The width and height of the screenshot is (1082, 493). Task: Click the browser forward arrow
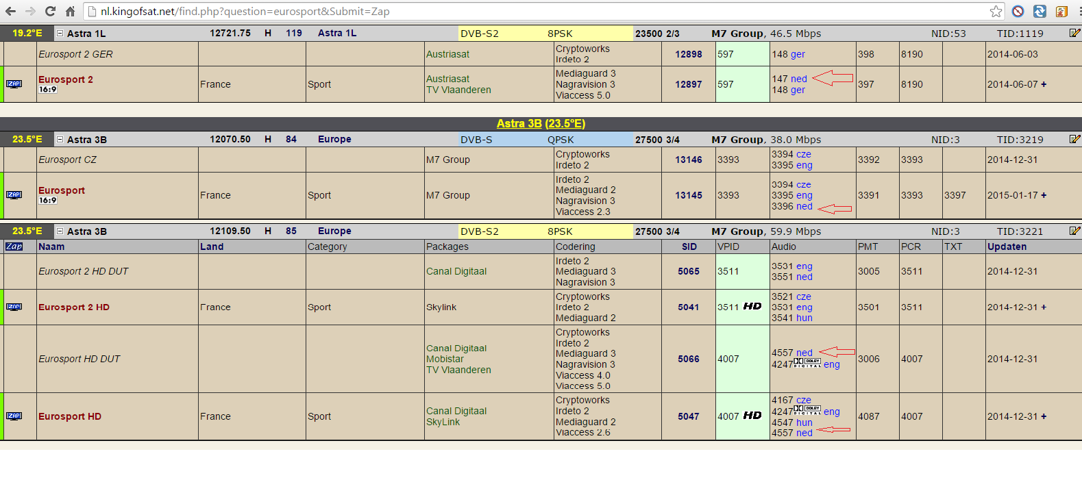point(30,11)
